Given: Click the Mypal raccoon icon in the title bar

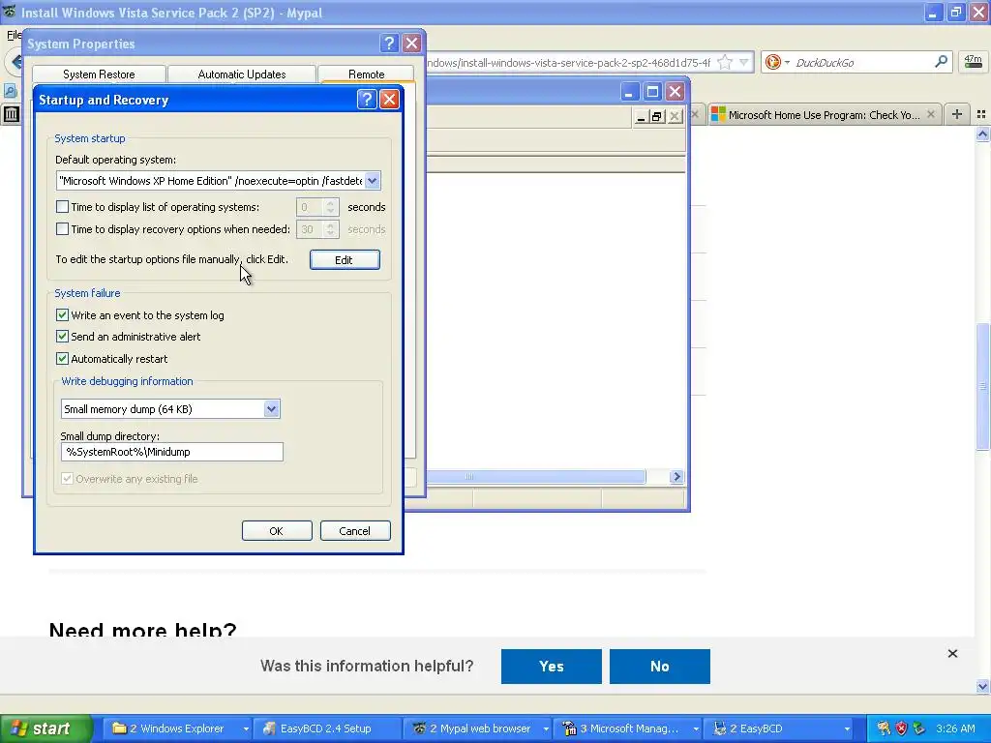Looking at the screenshot, I should (x=9, y=12).
